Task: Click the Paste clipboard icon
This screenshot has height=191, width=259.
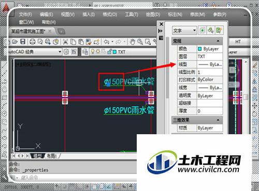Action: pyautogui.click(x=81, y=42)
